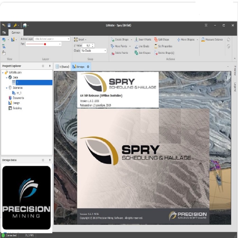Click the Split Shape tool
238x238 pixels.
[x=161, y=40]
